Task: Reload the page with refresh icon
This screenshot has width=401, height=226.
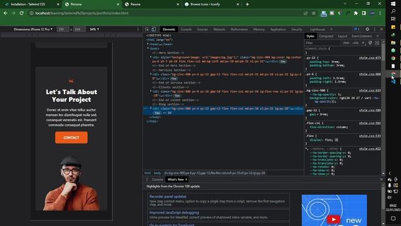Action: 21,13
